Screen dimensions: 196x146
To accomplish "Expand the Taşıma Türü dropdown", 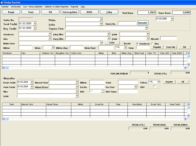I will (146, 28).
